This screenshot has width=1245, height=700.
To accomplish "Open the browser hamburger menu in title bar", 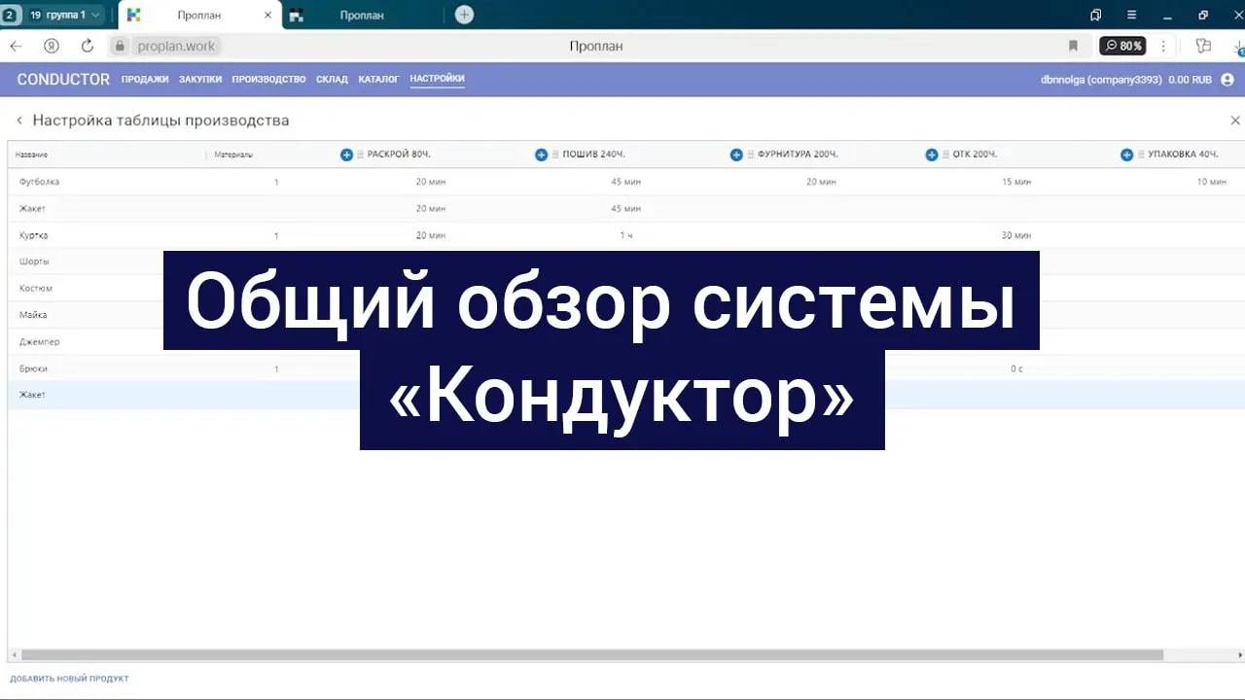I will [1131, 15].
